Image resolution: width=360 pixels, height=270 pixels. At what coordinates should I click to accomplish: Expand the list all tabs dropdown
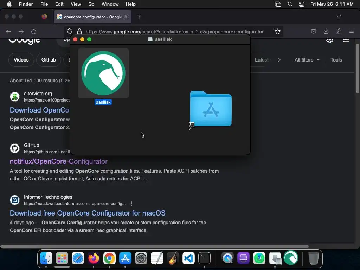(339, 17)
